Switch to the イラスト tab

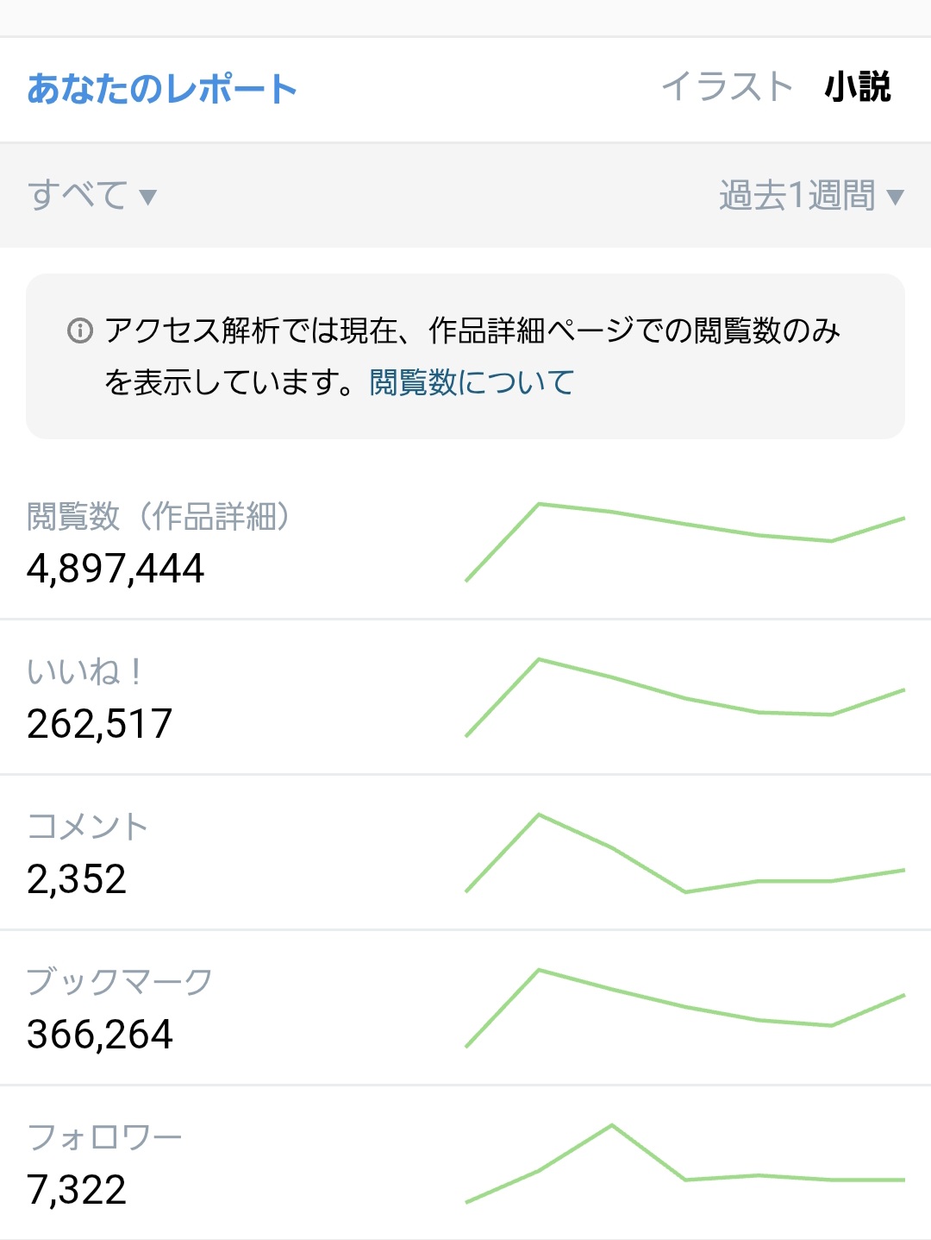click(727, 87)
